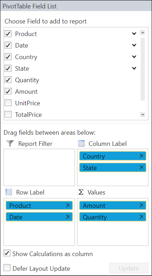Image resolution: width=152 pixels, height=276 pixels.
Task: Remove Date from Row Label area
Action: tap(68, 217)
